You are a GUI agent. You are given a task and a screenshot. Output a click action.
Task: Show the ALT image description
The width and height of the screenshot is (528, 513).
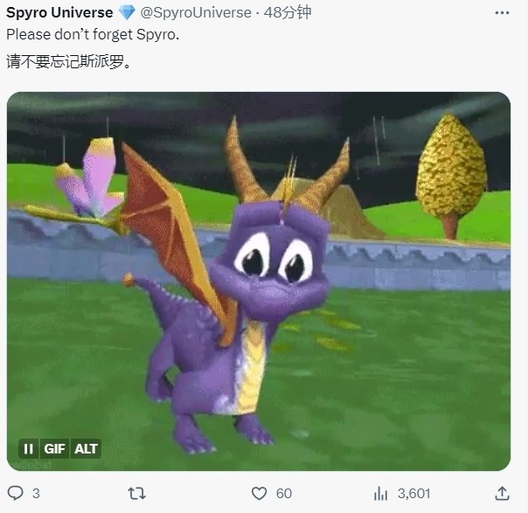click(x=86, y=449)
